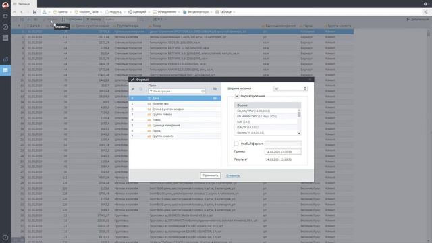
Task: Click the Визуализаторы breadcrumb item
Action: 196,12
